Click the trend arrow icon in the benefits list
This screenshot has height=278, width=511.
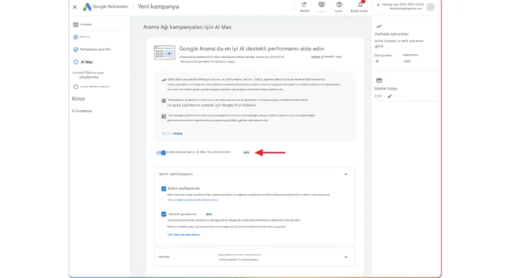click(164, 80)
